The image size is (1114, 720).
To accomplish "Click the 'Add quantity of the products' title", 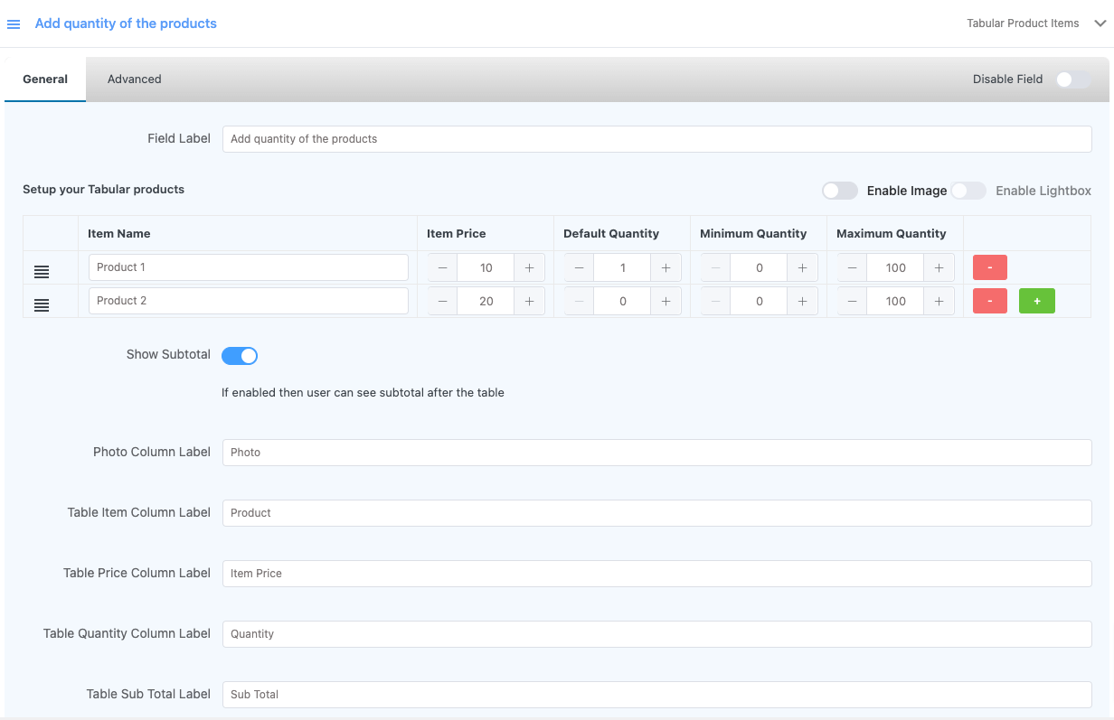I will tap(126, 23).
